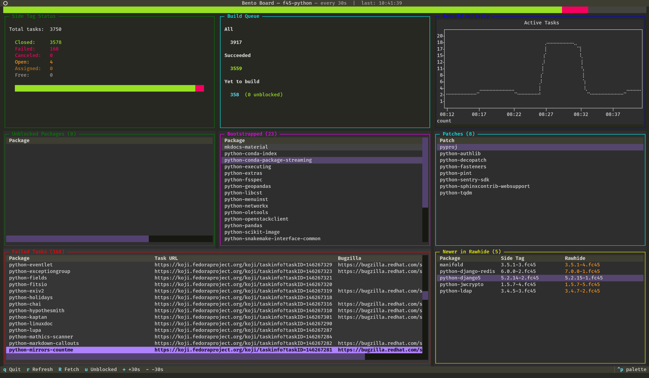Viewport: 649px width, 378px height.
Task: Open koji task URL for python-eventlet
Action: pos(243,265)
